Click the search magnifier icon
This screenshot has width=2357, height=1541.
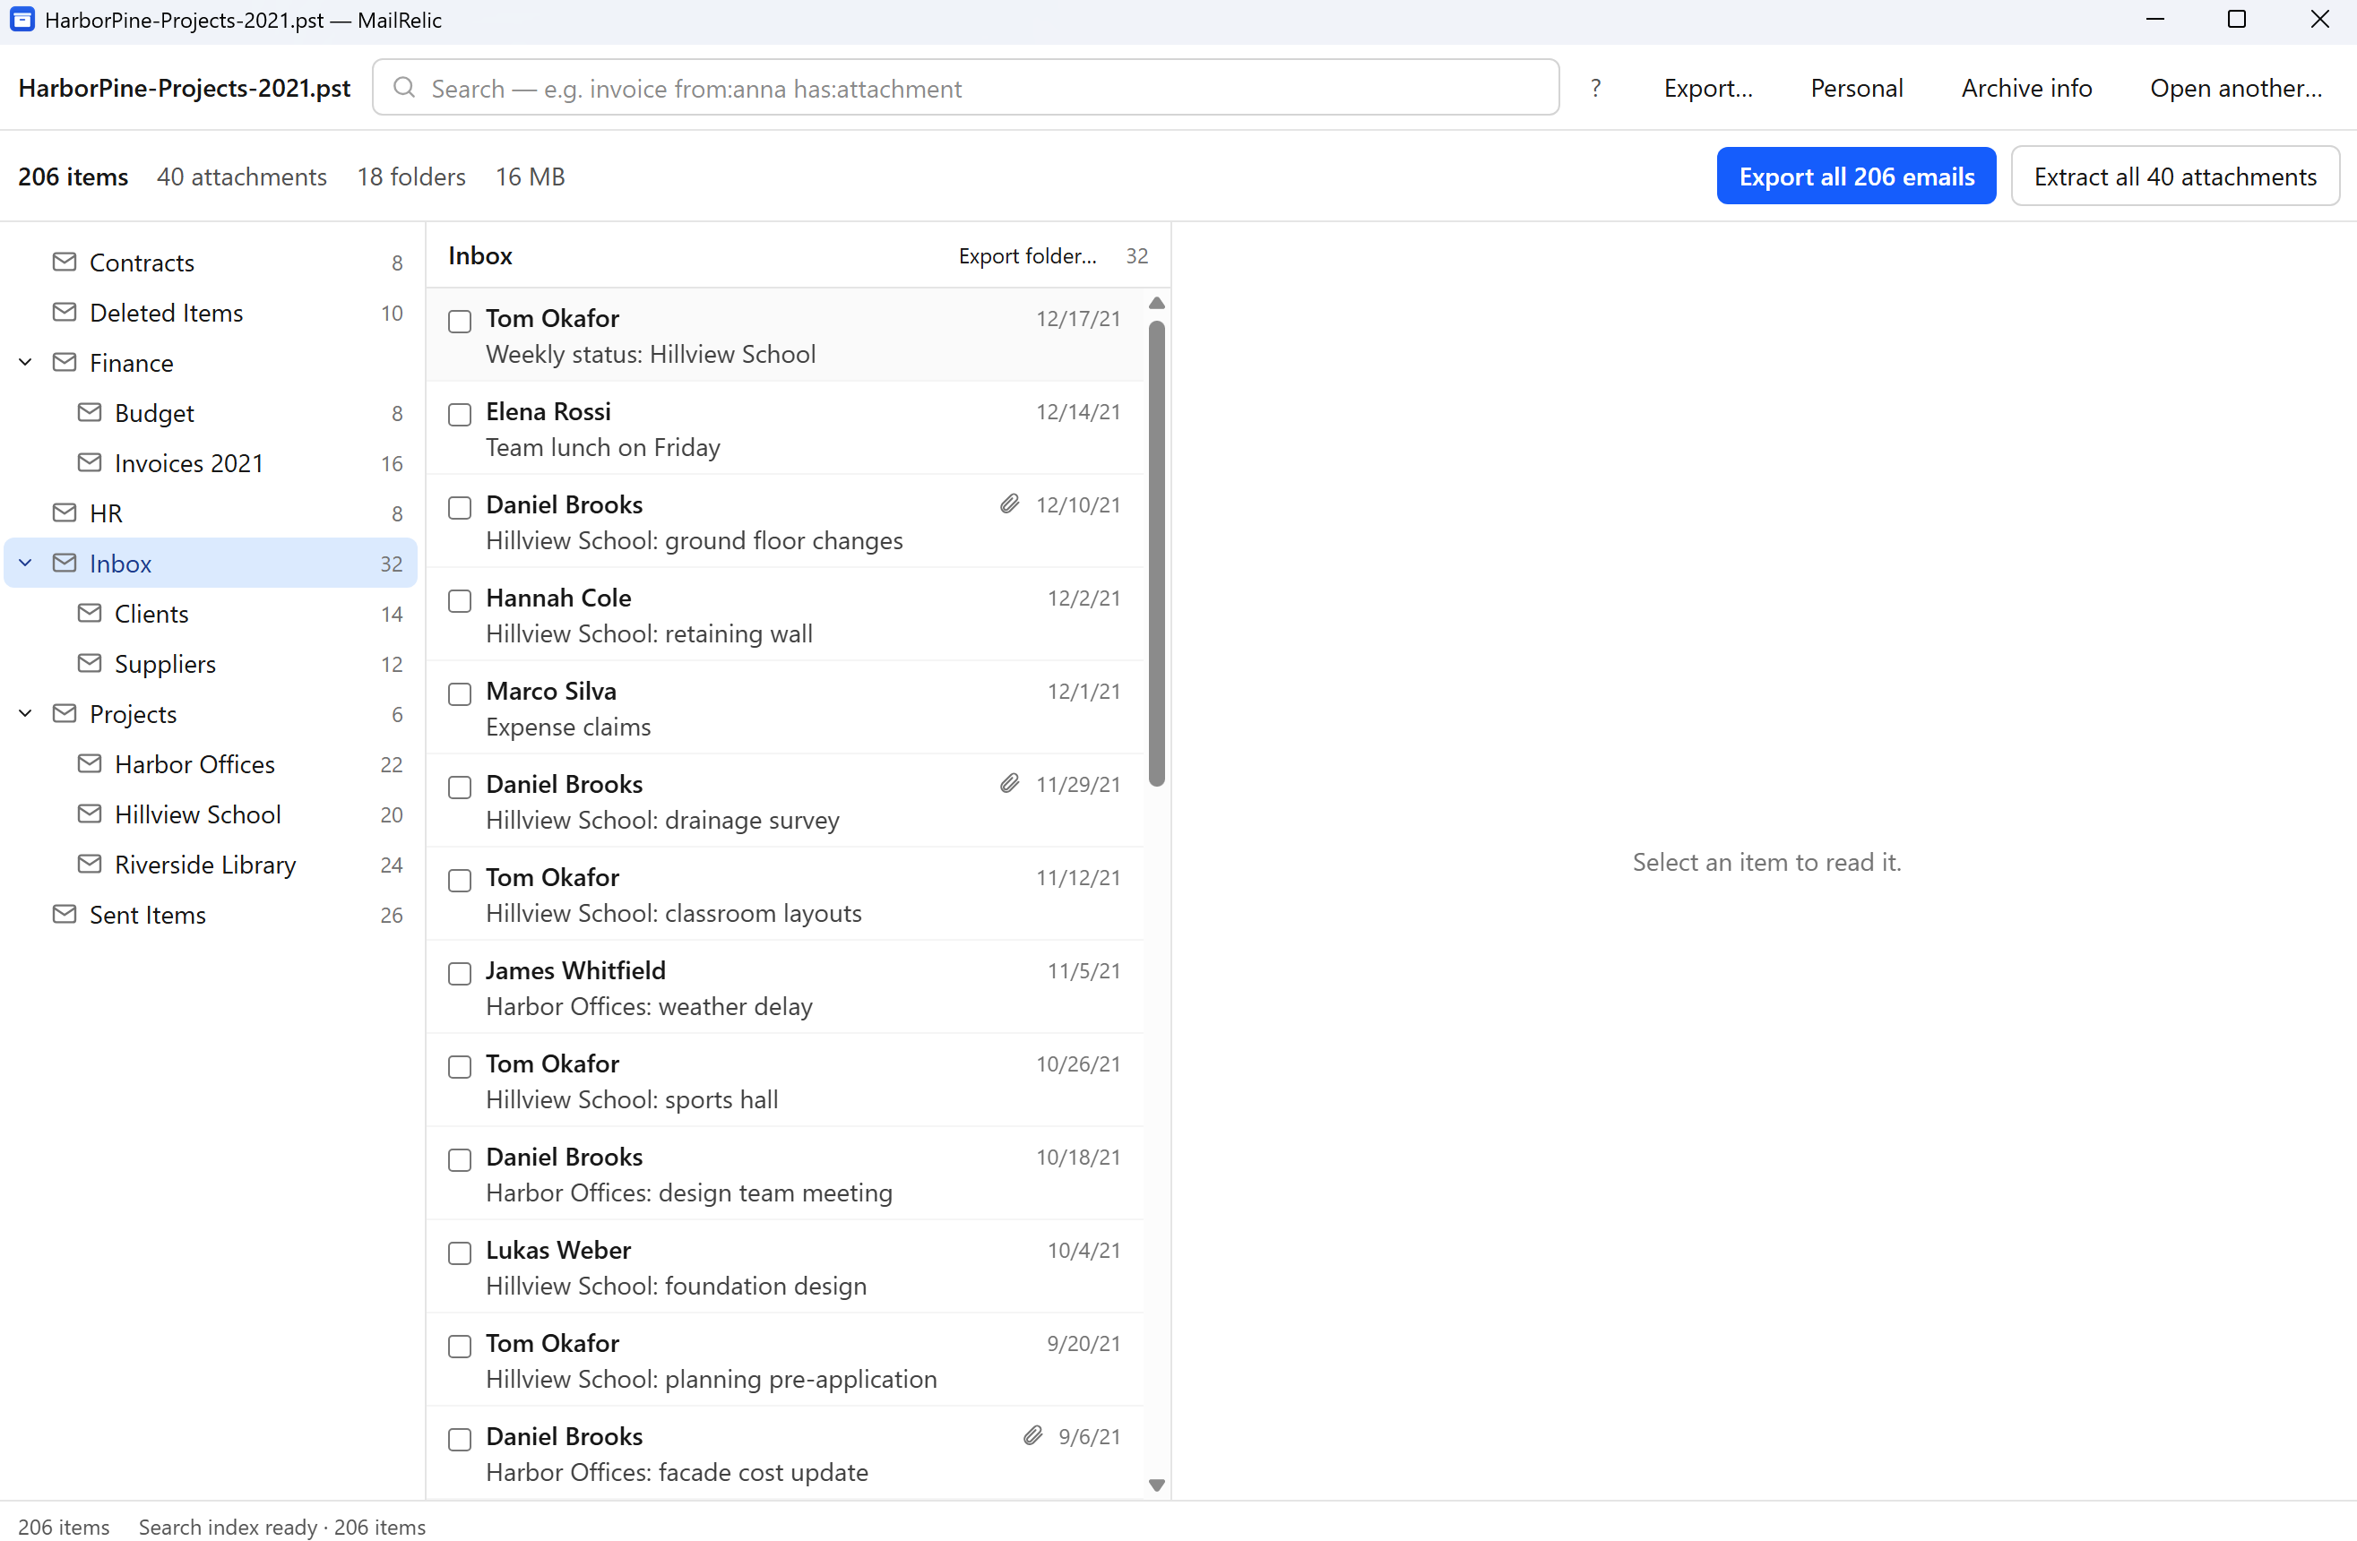(404, 87)
